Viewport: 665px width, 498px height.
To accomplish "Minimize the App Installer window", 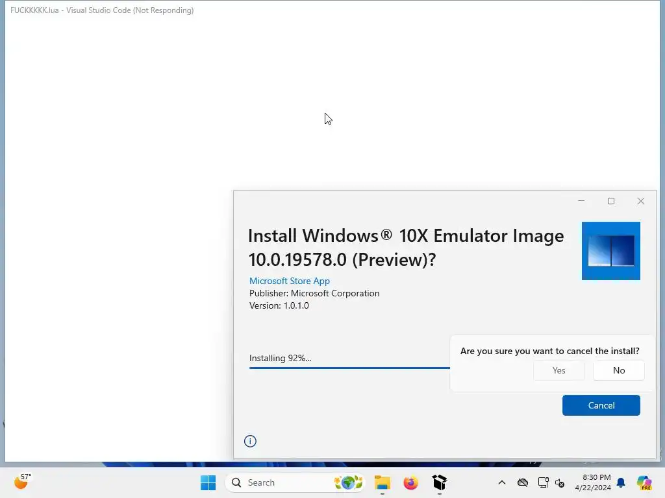I will coord(581,201).
